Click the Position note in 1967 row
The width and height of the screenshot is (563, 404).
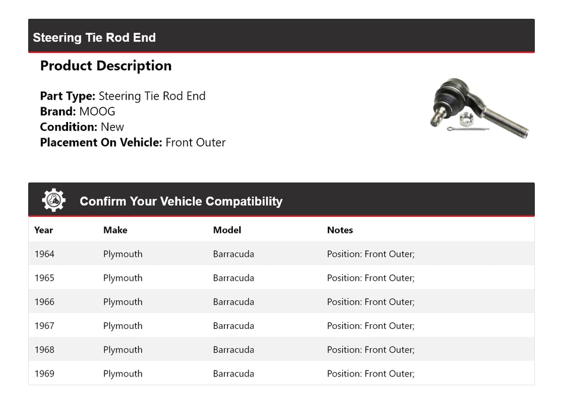371,326
